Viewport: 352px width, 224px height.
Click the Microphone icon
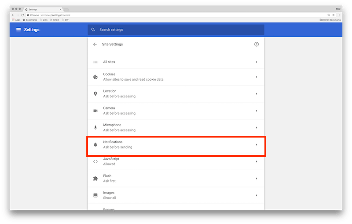(x=95, y=127)
